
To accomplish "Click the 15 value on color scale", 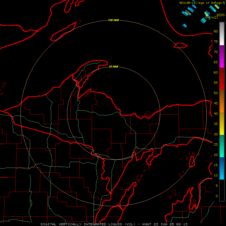I will (216, 165).
